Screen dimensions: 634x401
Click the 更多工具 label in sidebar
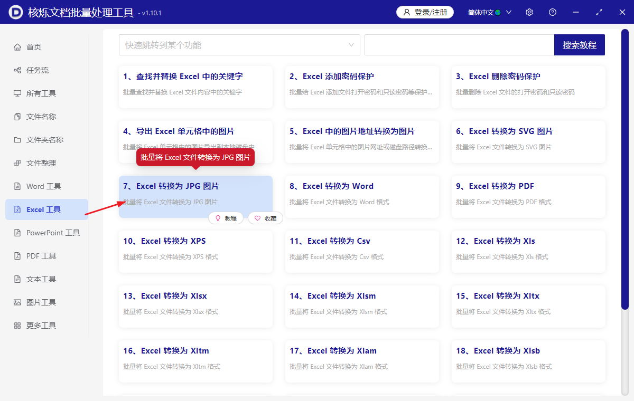coord(41,326)
